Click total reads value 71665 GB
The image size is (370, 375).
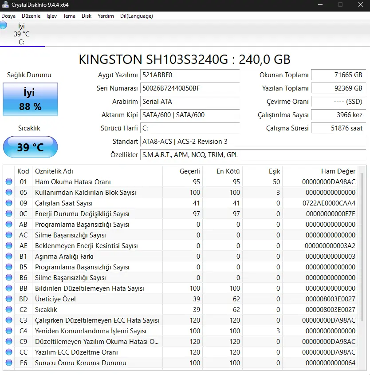pyautogui.click(x=339, y=75)
